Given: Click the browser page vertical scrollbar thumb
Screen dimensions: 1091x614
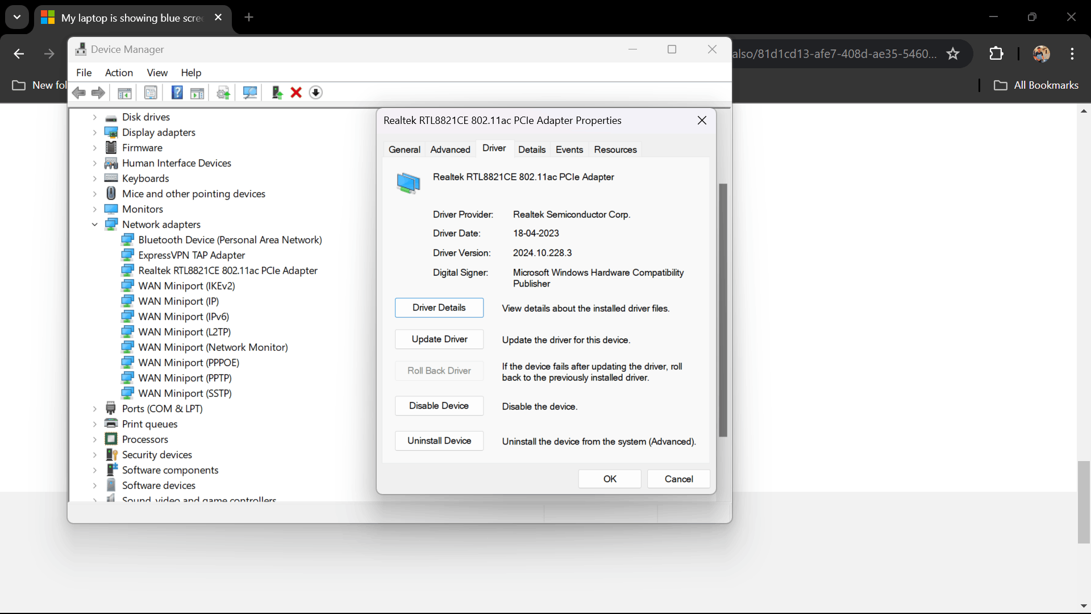Looking at the screenshot, I should point(1084,502).
